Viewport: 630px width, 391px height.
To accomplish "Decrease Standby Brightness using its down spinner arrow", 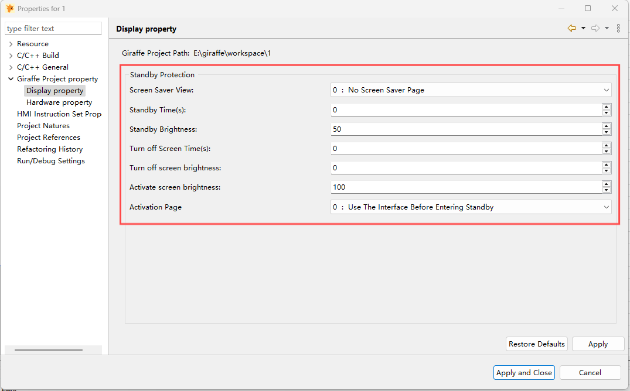I will (x=607, y=132).
